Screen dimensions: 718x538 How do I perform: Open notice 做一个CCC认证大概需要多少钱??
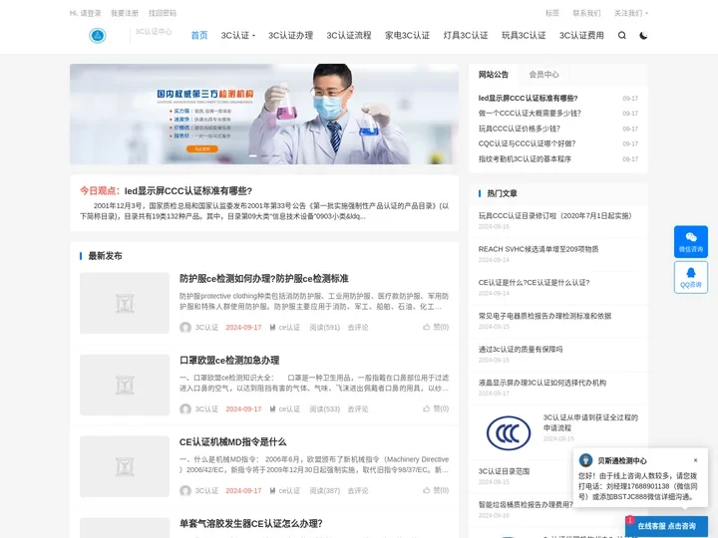pyautogui.click(x=530, y=113)
